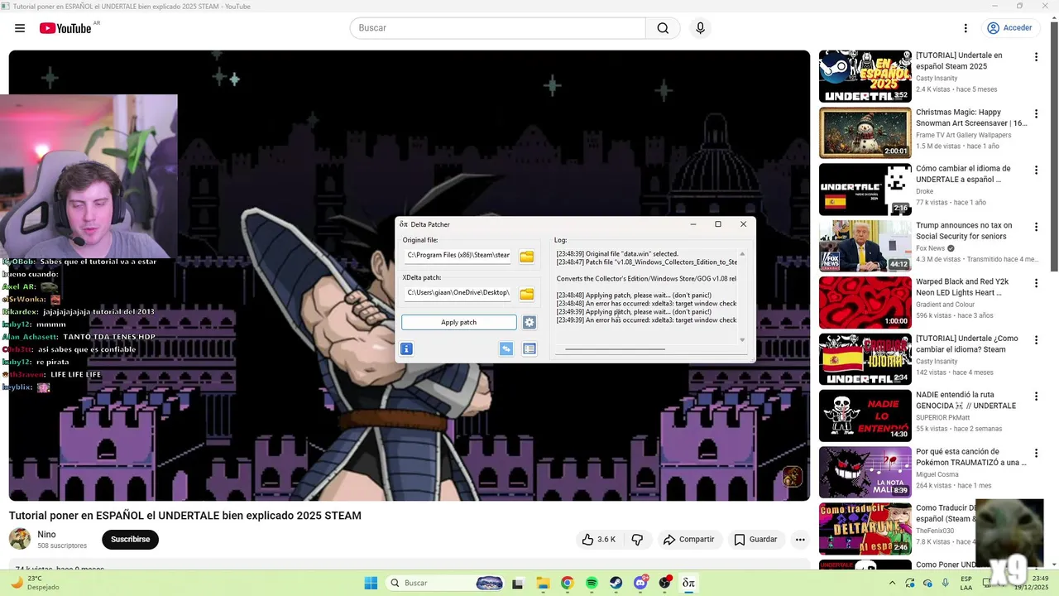Click the Fox News channel name
1059x596 pixels.
pyautogui.click(x=930, y=248)
